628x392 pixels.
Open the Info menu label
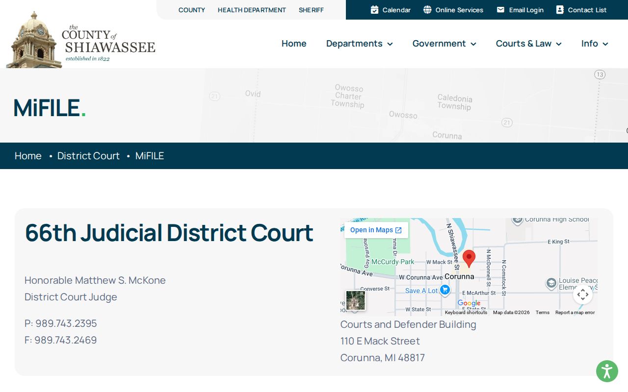tap(590, 44)
